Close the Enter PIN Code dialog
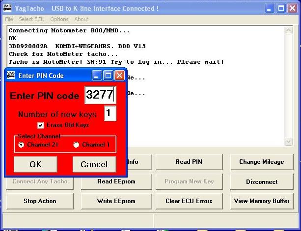The width and height of the screenshot is (301, 231). pos(119,75)
